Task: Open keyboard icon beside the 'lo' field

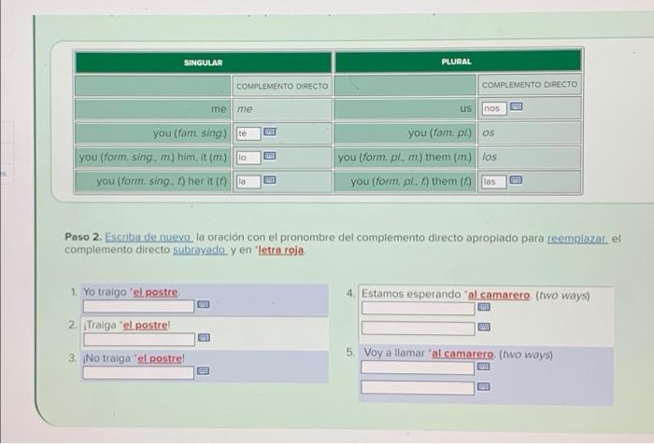Action: pos(270,156)
